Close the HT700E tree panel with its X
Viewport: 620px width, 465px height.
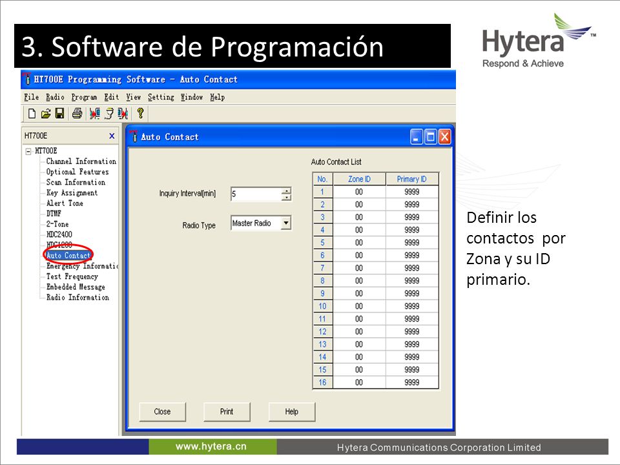point(112,136)
